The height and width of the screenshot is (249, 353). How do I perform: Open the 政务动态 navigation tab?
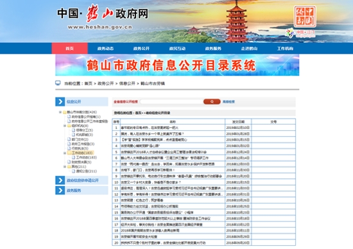[x=105, y=48]
